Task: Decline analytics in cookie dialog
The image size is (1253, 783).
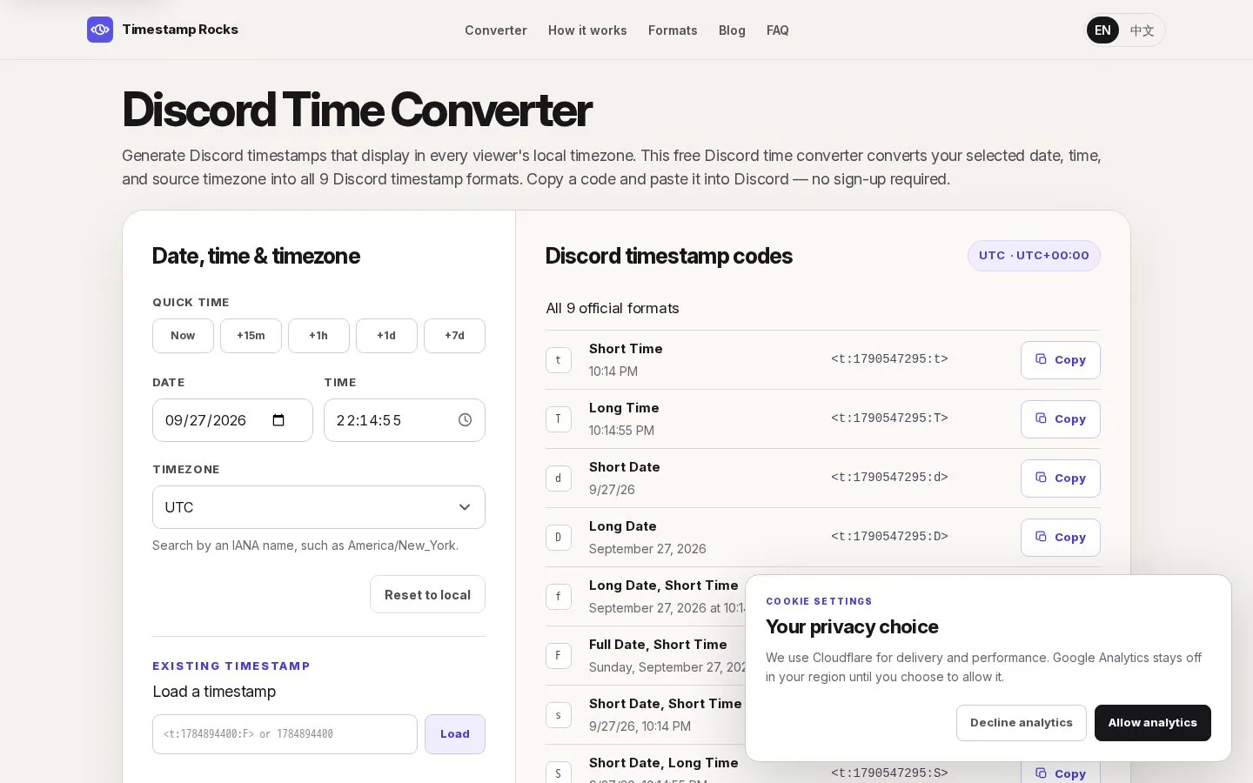Action: pyautogui.click(x=1022, y=723)
